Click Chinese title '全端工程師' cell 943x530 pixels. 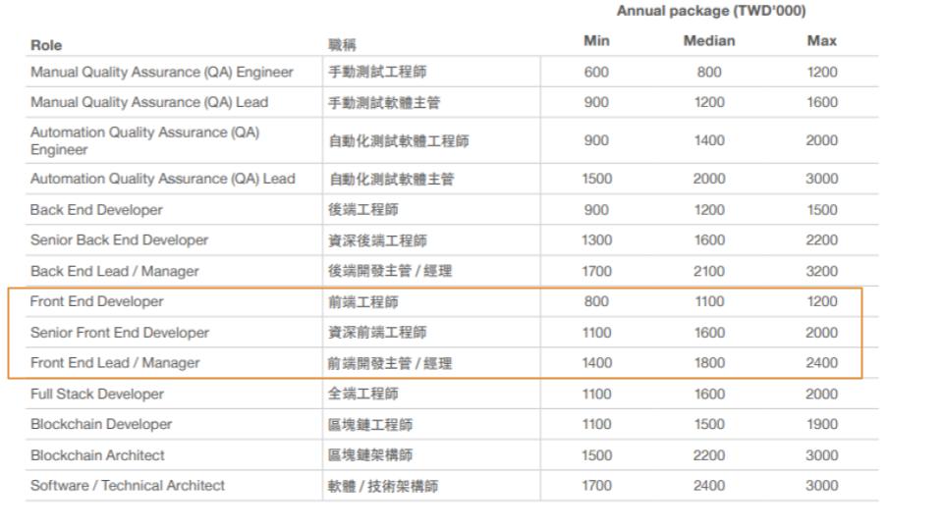coord(363,394)
